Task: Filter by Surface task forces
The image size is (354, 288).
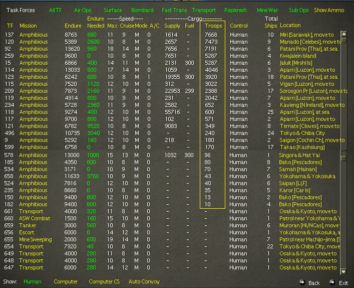Action: click(x=113, y=10)
